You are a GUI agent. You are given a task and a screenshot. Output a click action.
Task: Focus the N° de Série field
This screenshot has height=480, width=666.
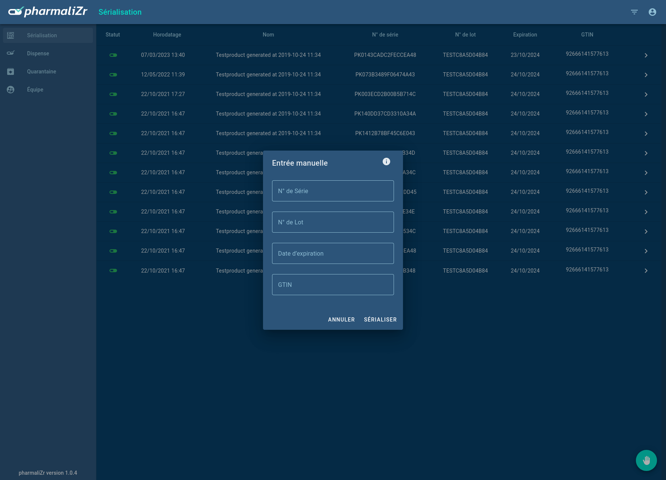pyautogui.click(x=333, y=191)
